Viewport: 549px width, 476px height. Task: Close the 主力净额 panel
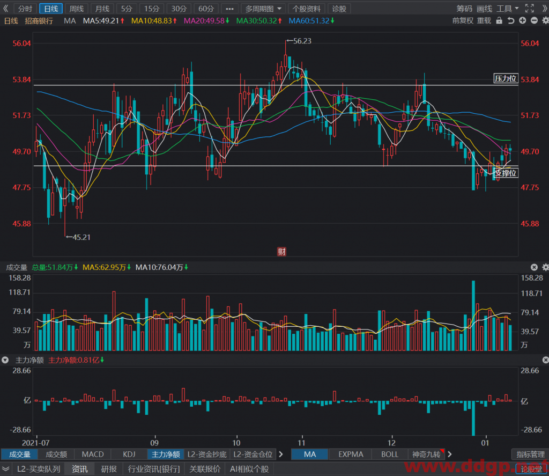point(545,360)
